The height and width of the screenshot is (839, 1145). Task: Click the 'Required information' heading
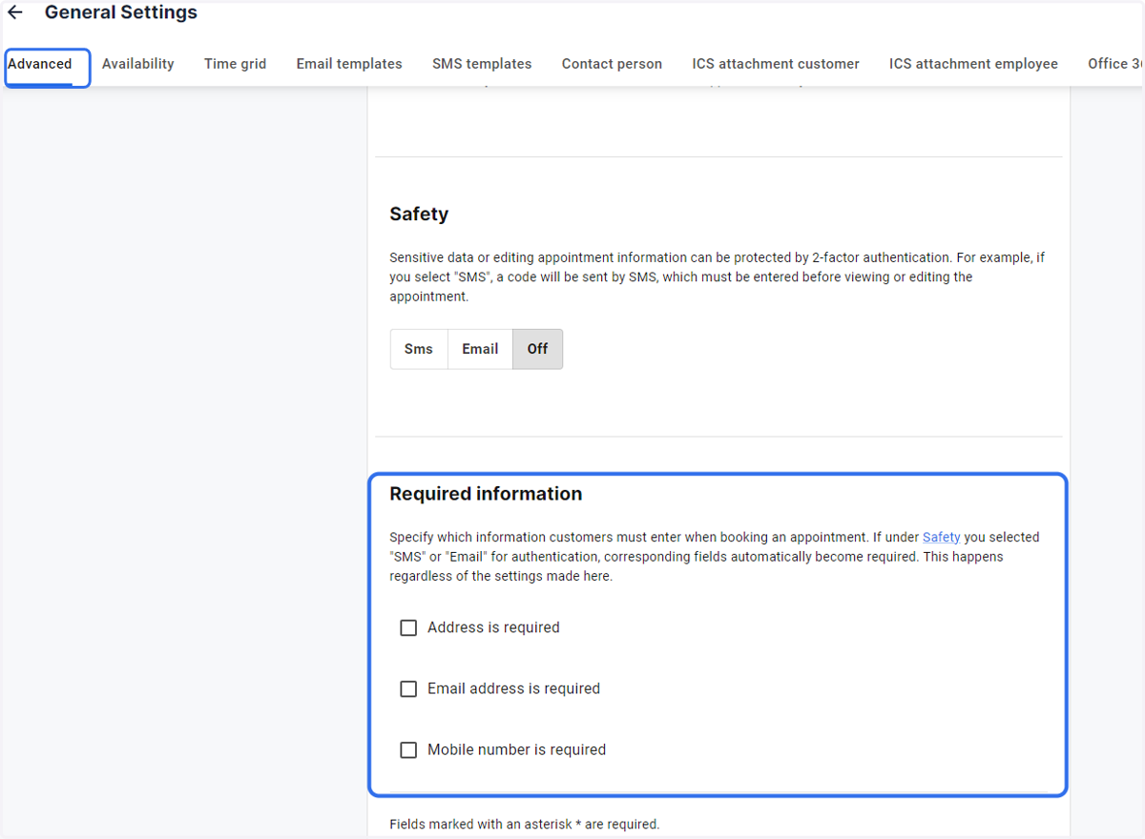[x=486, y=494]
